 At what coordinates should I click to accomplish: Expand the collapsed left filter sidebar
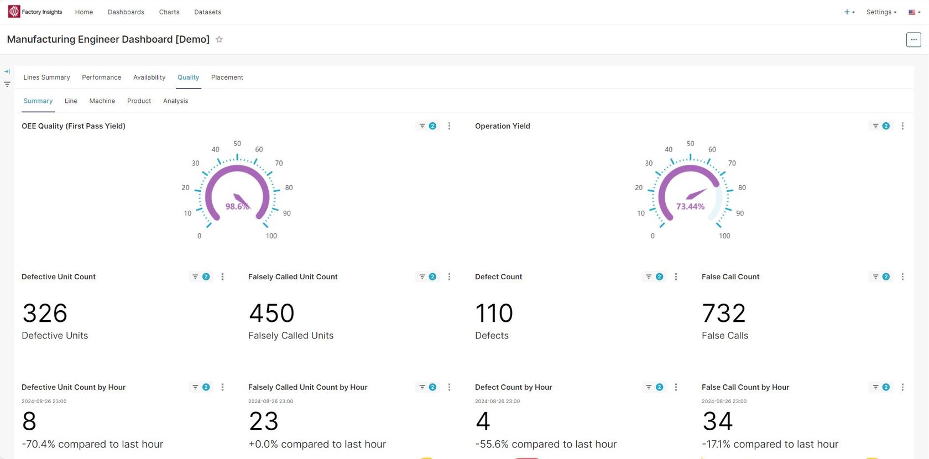tap(7, 71)
